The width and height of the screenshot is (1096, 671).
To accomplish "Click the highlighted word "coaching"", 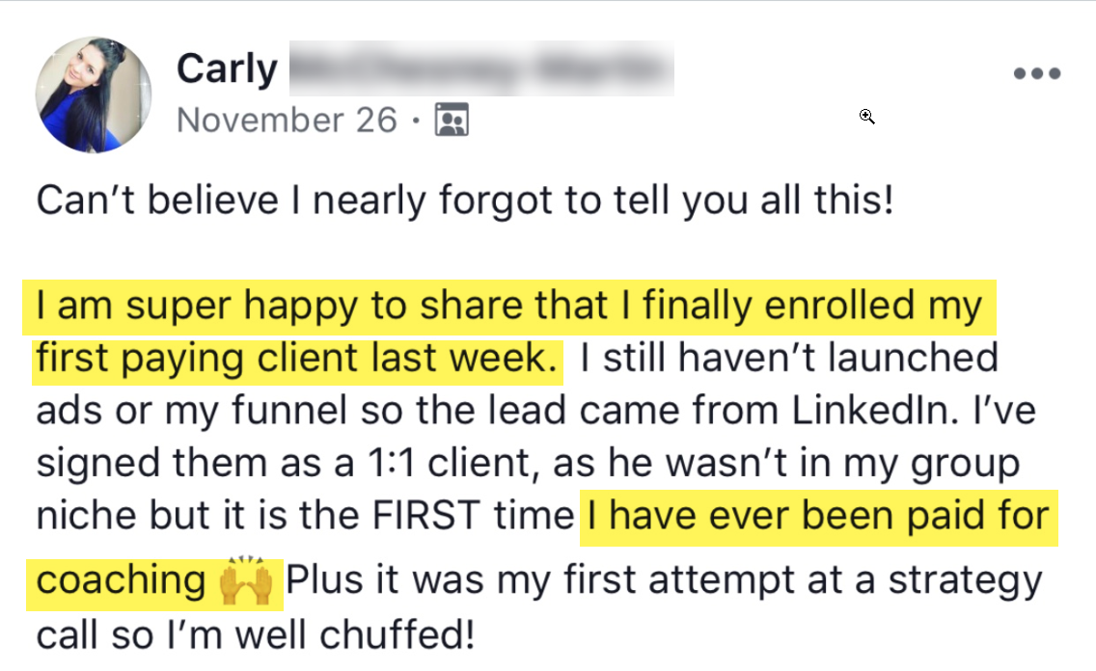I will 120,582.
